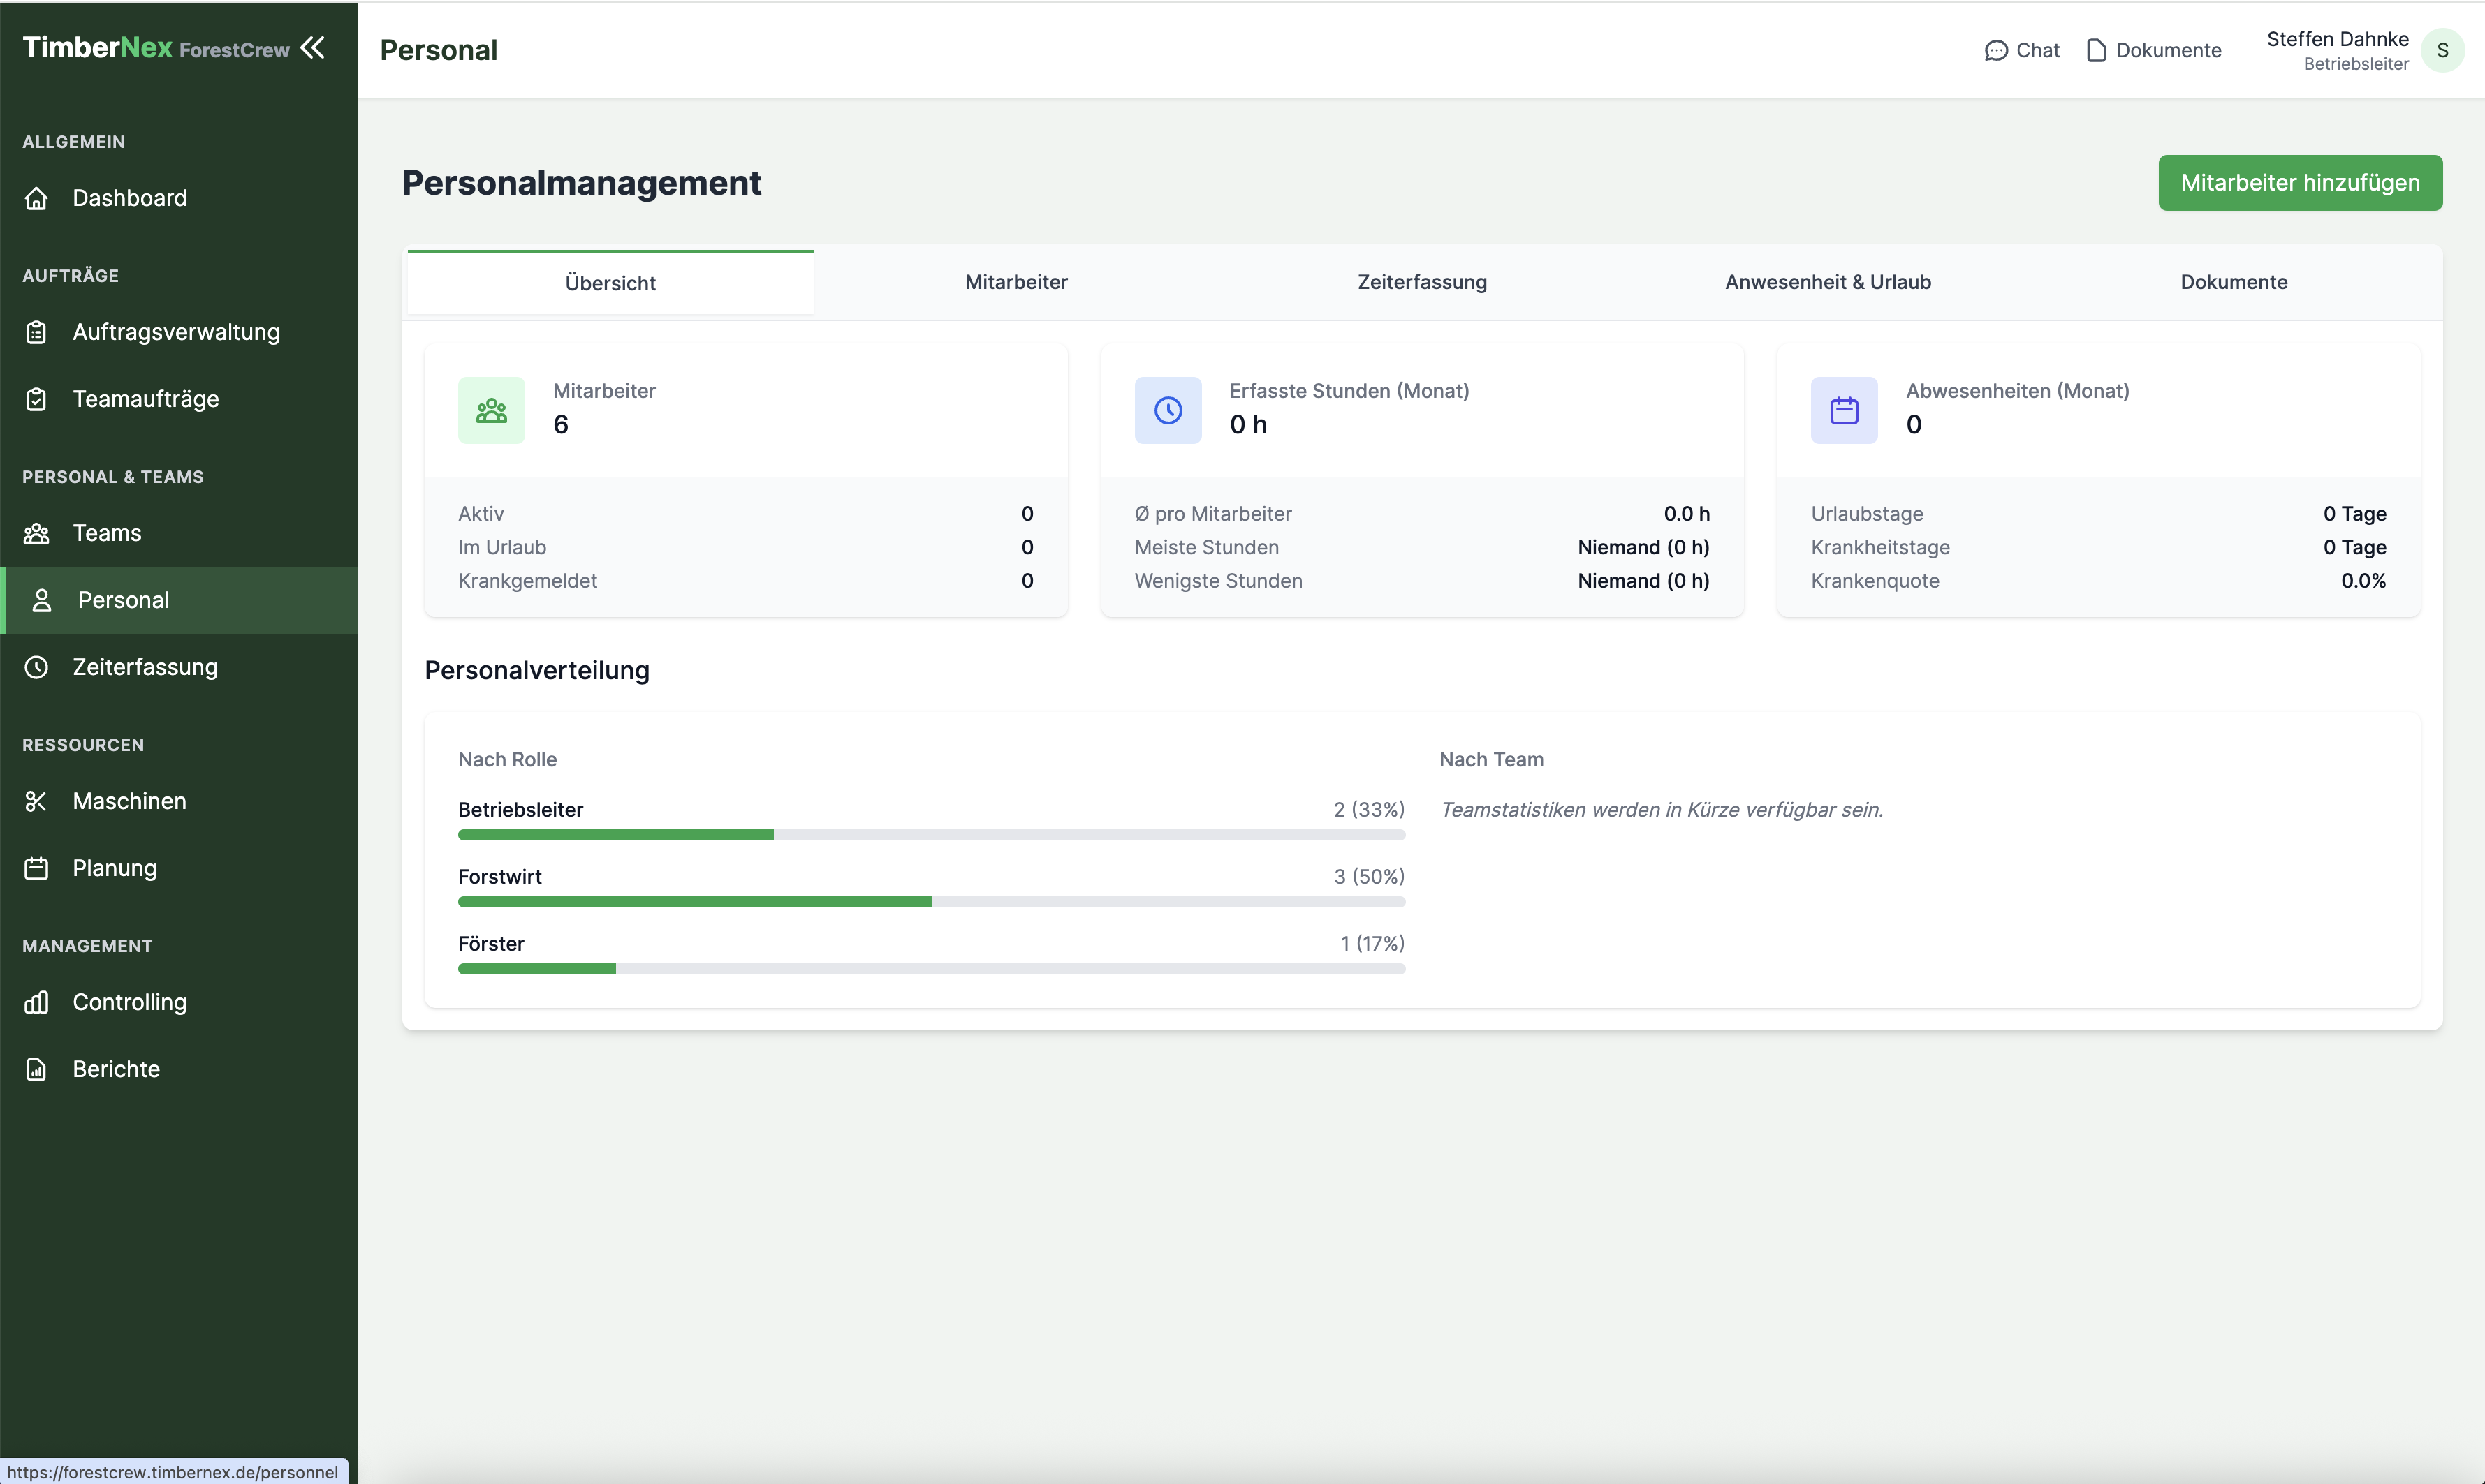Open the Dashboard home icon
Screen dimensions: 2485x1484
coord(36,198)
